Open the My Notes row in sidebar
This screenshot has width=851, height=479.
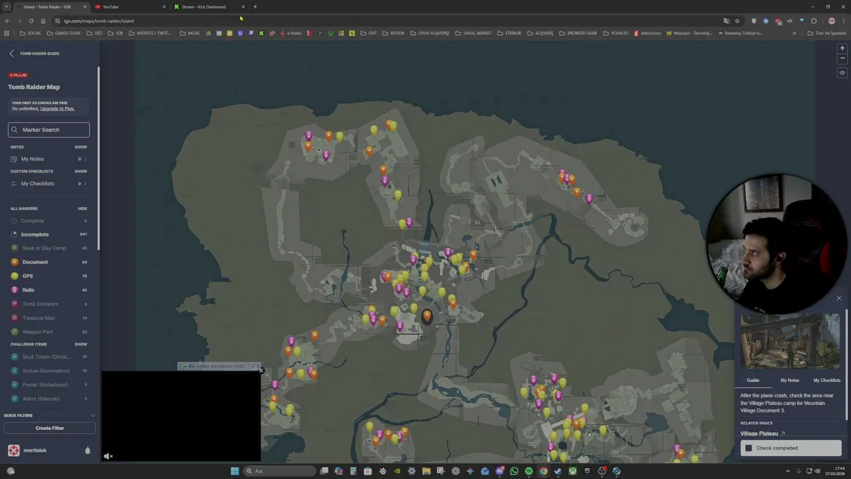point(49,159)
